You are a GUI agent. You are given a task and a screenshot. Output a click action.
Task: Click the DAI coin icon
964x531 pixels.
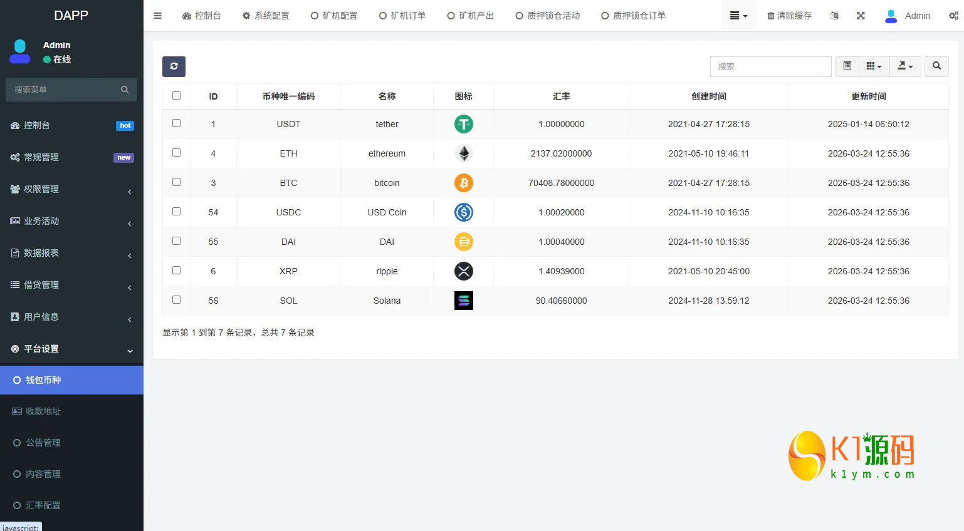(x=464, y=242)
